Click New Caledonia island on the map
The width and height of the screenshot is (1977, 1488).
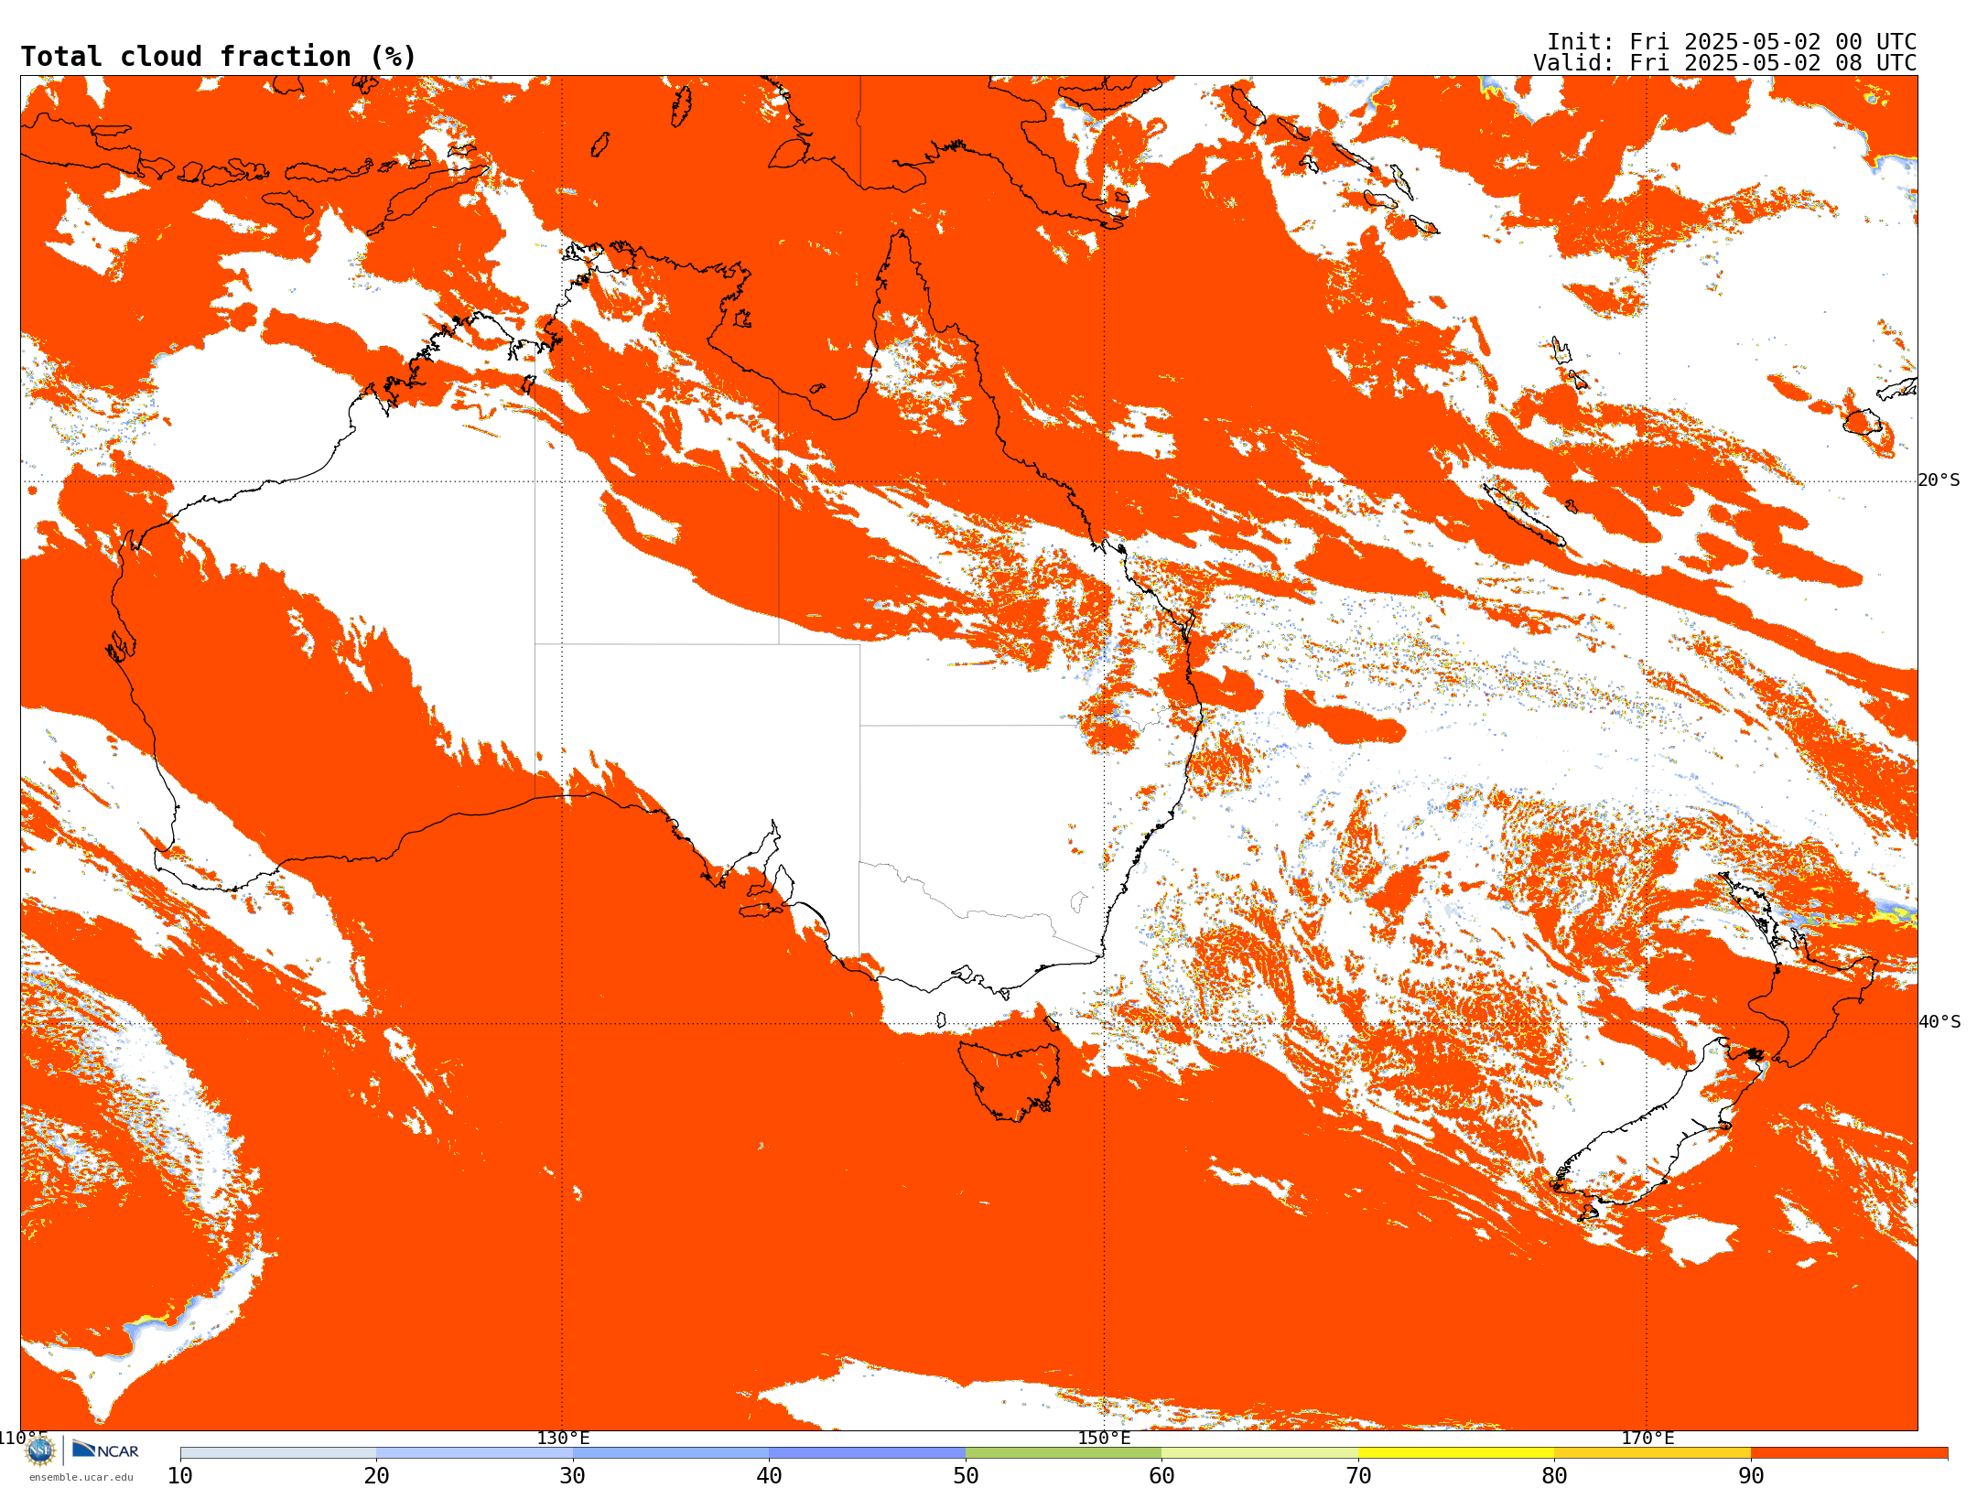(x=1523, y=515)
